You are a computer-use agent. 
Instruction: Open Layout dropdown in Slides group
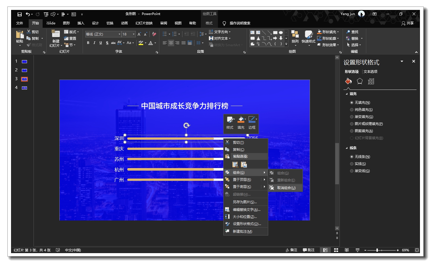(71, 32)
